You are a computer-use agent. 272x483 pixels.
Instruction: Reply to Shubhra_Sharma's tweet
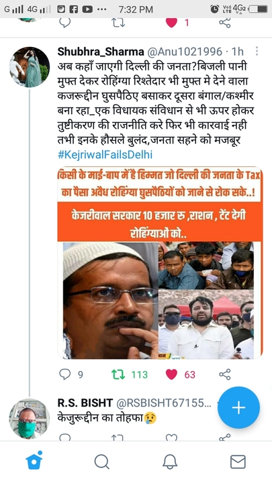pos(64,374)
